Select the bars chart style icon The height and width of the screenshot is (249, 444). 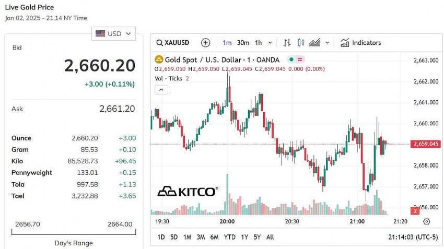coord(287,43)
